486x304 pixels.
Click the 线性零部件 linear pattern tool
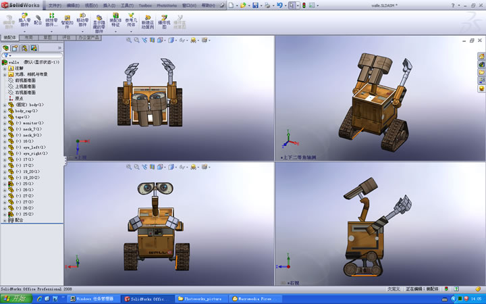[51, 20]
